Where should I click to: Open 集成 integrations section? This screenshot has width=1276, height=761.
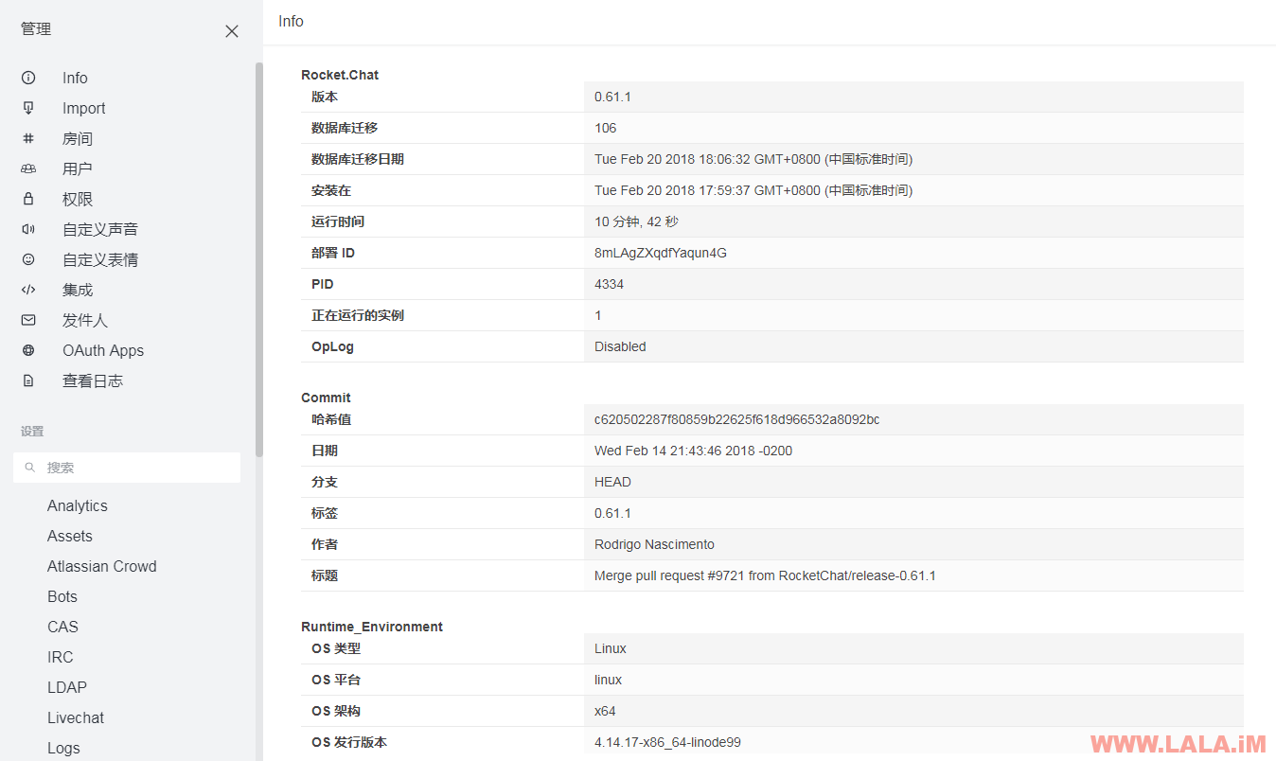pyautogui.click(x=78, y=290)
